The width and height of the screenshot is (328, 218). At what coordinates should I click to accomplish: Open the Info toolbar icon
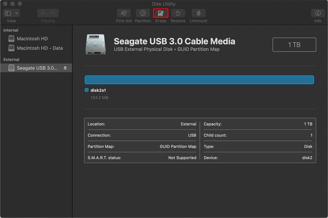(x=318, y=13)
